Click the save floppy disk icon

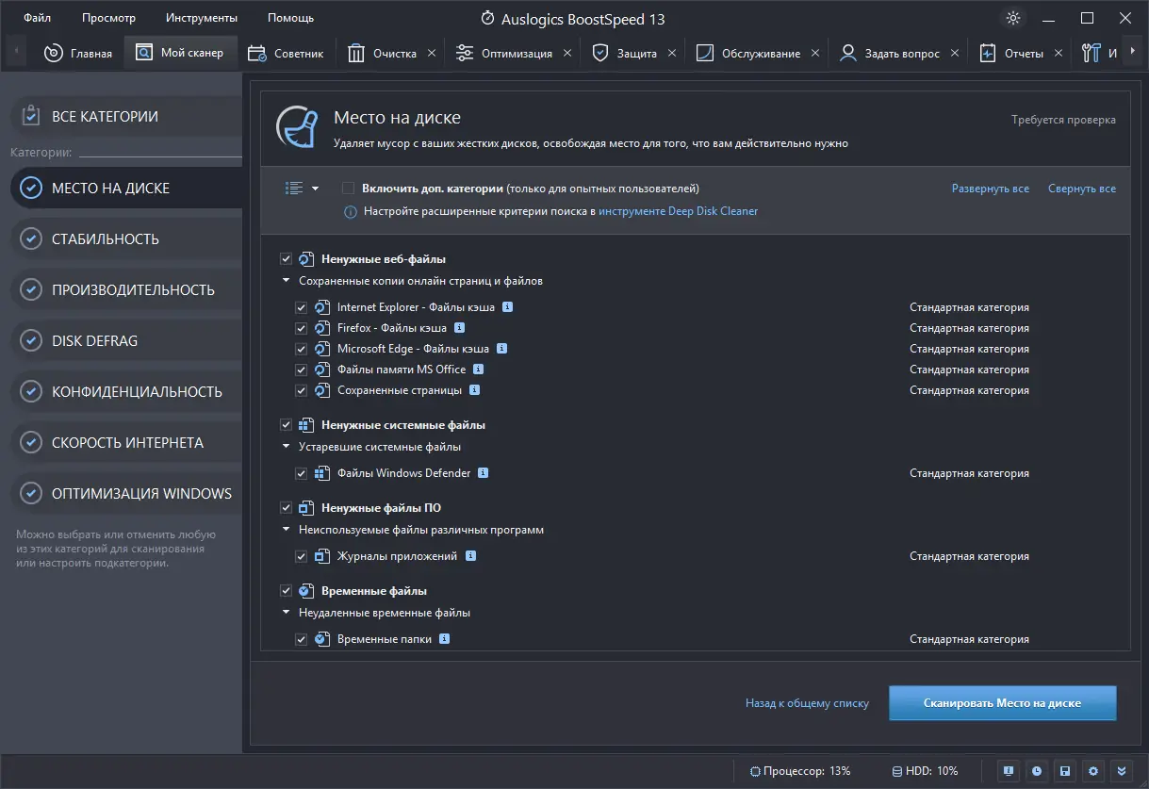[1065, 770]
